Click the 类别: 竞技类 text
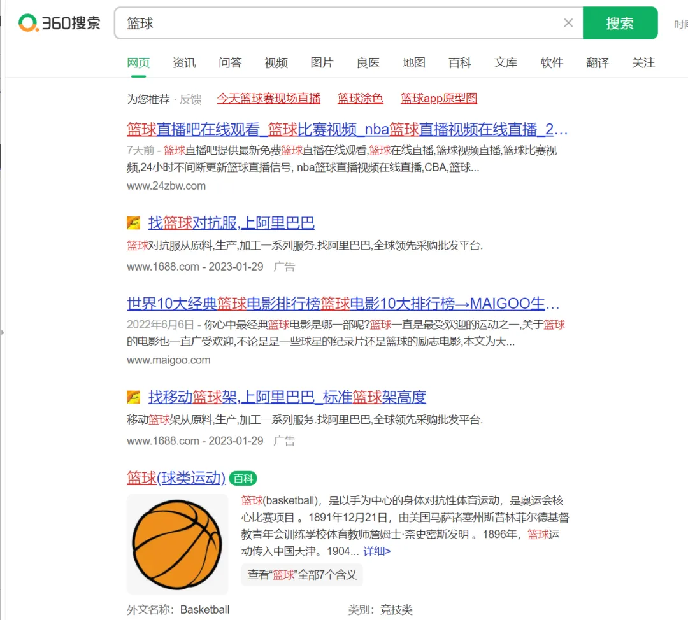 click(380, 609)
